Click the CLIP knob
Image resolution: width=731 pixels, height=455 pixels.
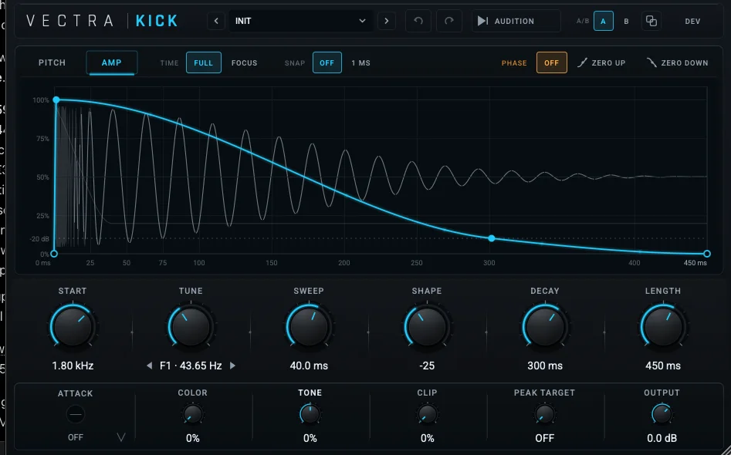427,414
